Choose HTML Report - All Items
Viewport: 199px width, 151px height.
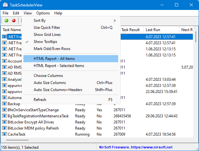71,59
